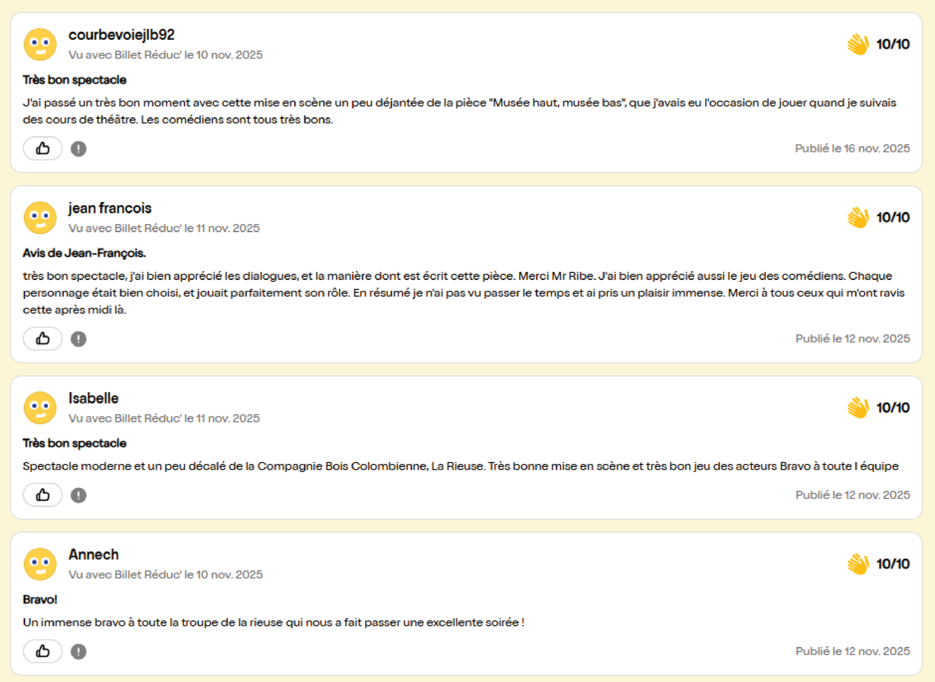935x682 pixels.
Task: Click the clapping hands on courbevoiejlb92's rating
Action: tap(858, 44)
